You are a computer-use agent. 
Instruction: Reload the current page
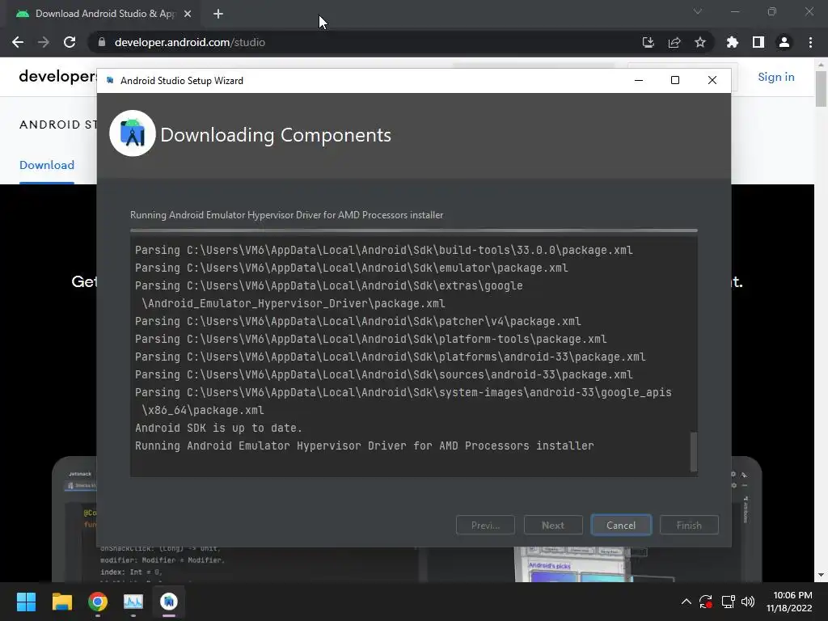pyautogui.click(x=70, y=42)
